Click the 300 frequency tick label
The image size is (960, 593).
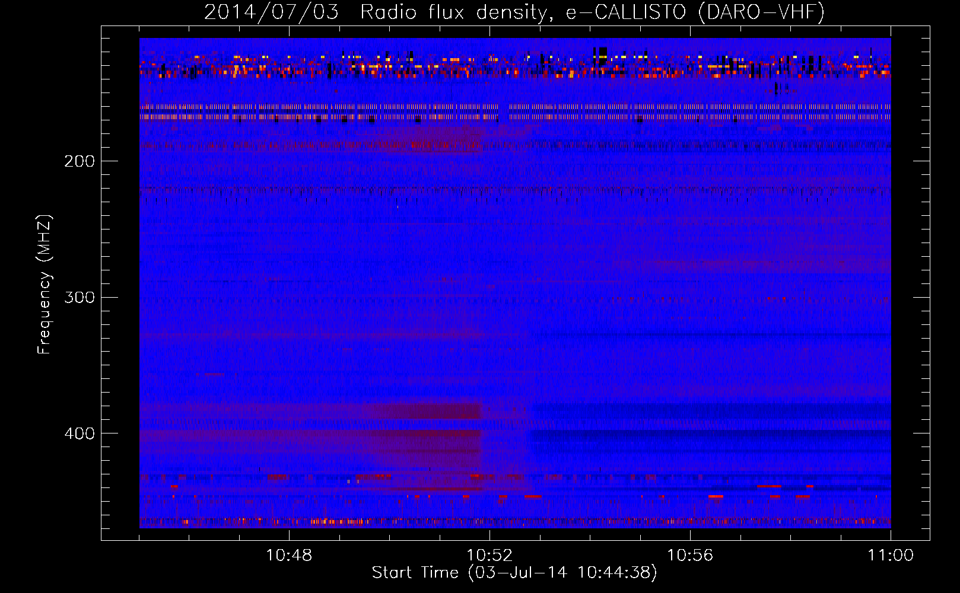[x=80, y=297]
